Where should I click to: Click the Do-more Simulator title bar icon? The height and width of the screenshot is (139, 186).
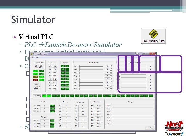(x=32, y=54)
